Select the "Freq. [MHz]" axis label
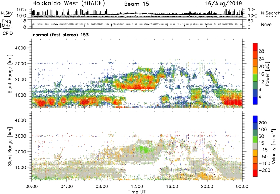 coord(6,24)
